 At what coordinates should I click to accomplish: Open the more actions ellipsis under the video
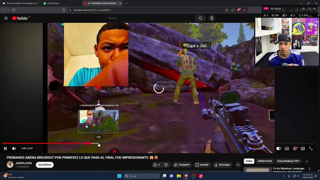coord(238,165)
